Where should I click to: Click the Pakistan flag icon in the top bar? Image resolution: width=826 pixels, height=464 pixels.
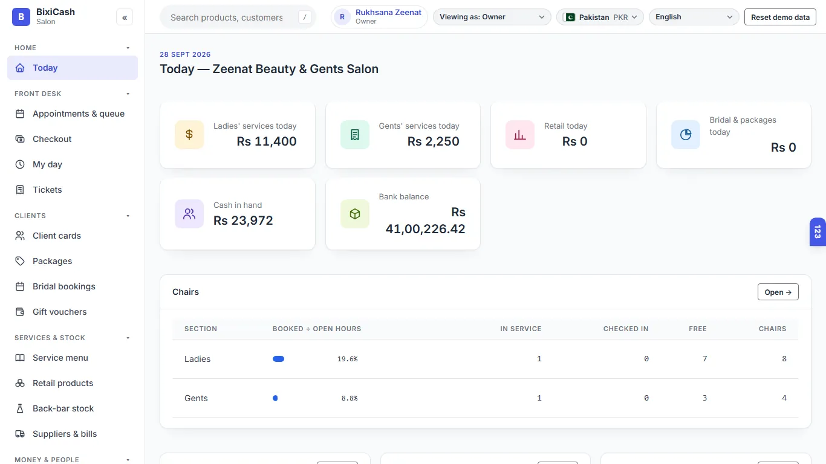(x=569, y=18)
